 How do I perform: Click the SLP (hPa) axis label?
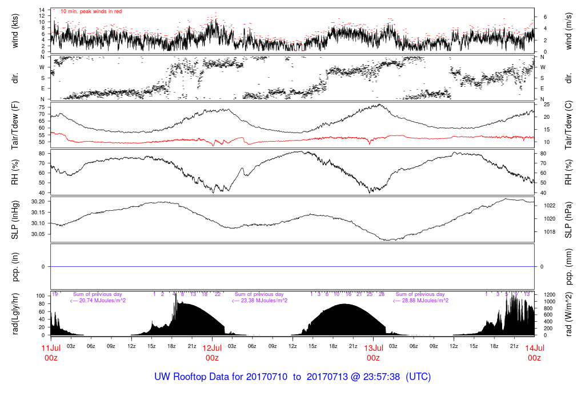pyautogui.click(x=568, y=219)
